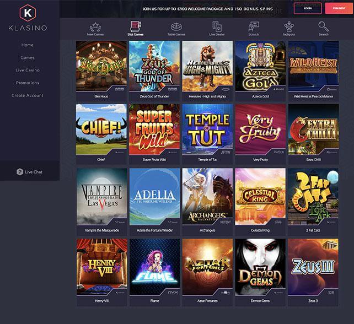
Task: Click the Klasino hexagon logo
Action: 28,13
